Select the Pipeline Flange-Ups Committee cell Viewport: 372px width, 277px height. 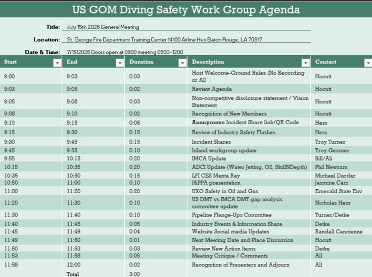(249, 215)
